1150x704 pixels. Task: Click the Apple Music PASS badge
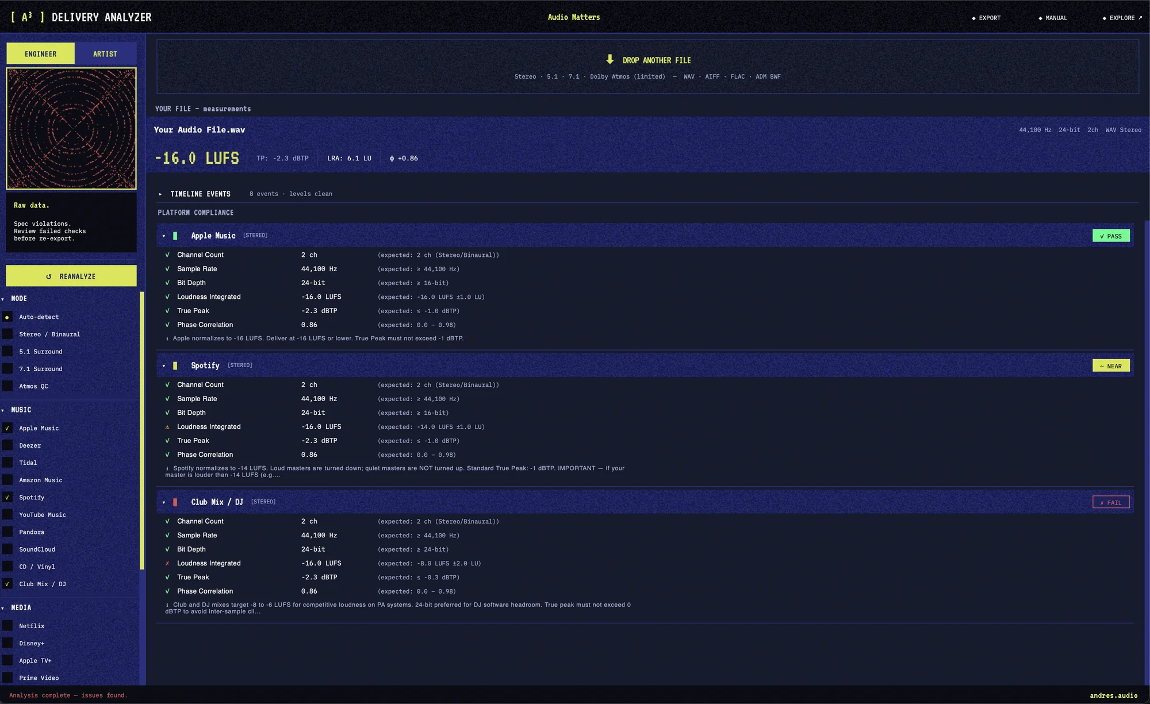point(1111,236)
